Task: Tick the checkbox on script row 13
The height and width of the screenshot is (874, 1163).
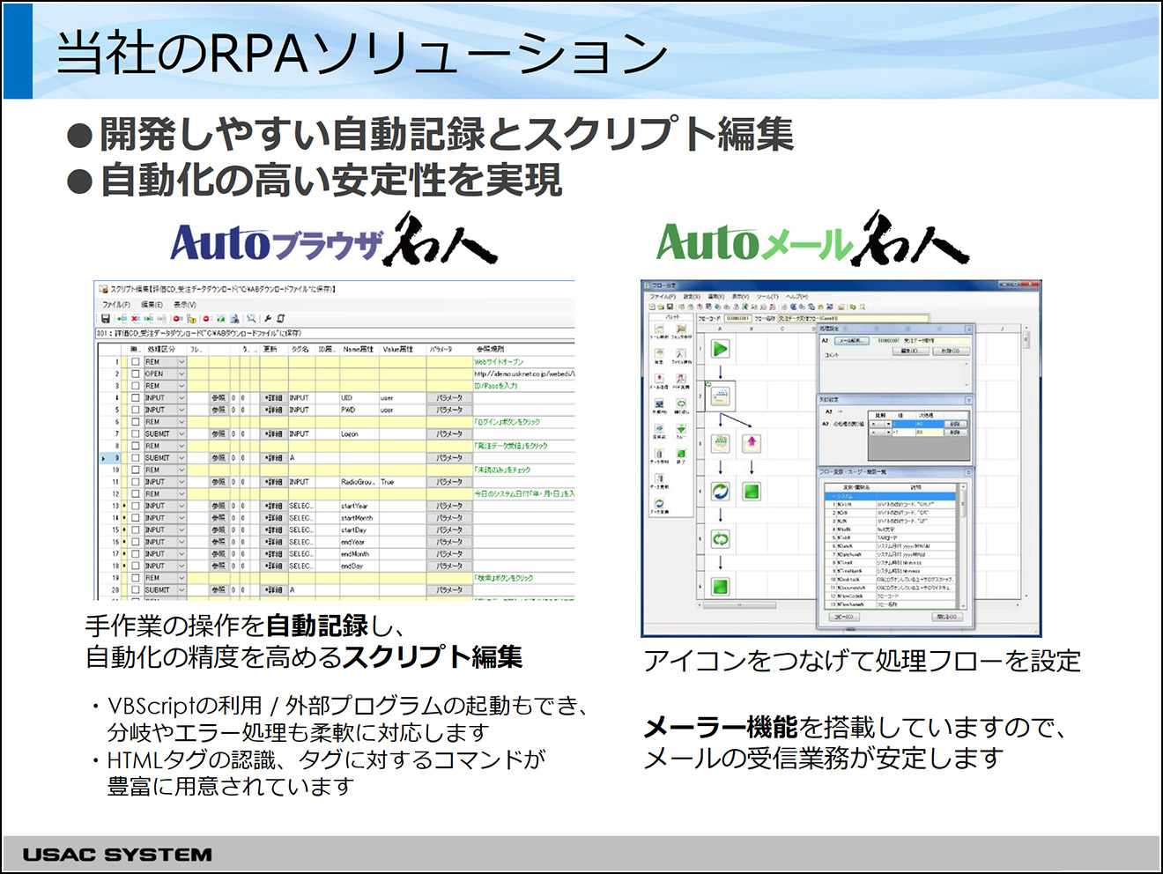Action: tap(135, 506)
